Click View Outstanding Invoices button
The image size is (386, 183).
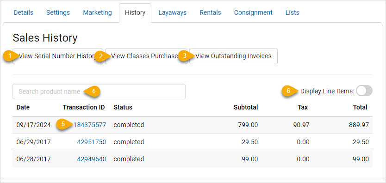233,56
